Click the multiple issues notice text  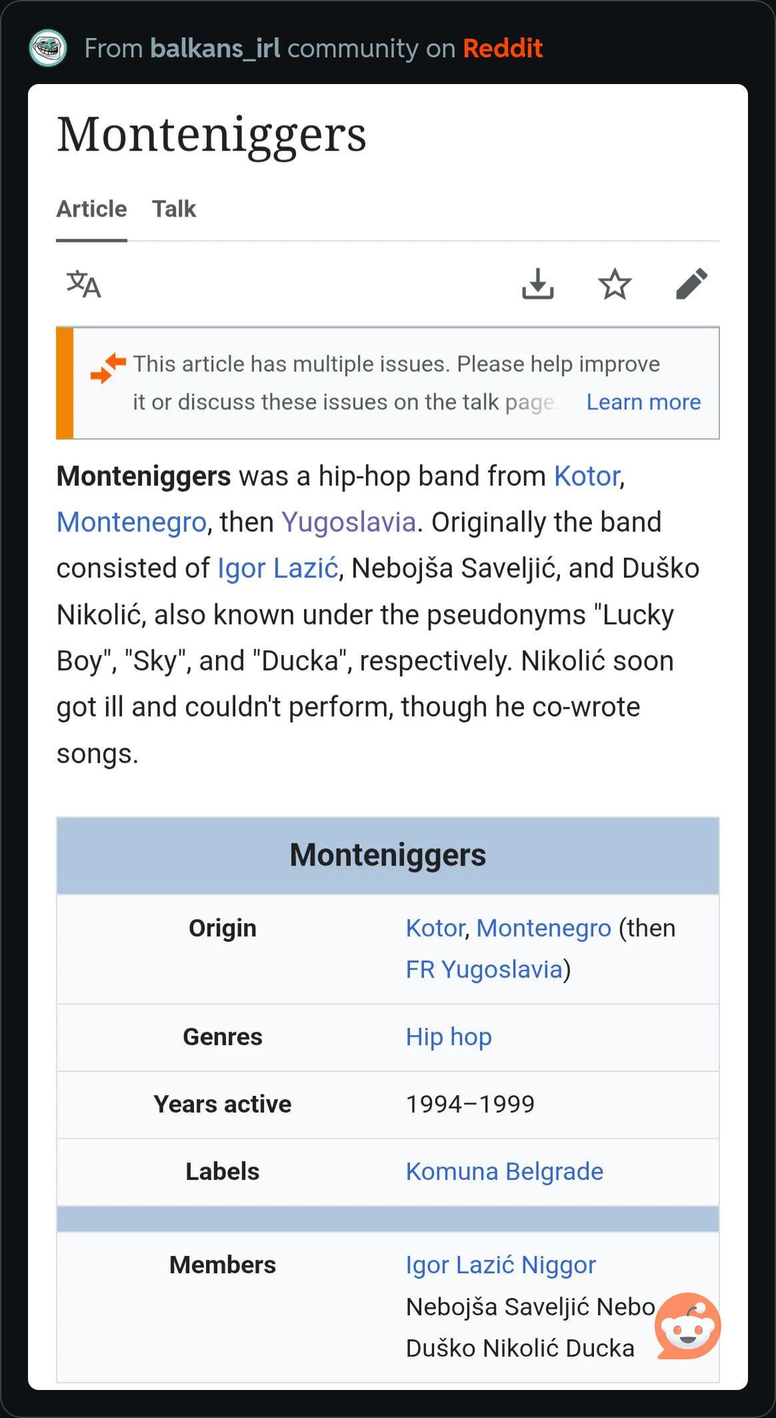(396, 364)
